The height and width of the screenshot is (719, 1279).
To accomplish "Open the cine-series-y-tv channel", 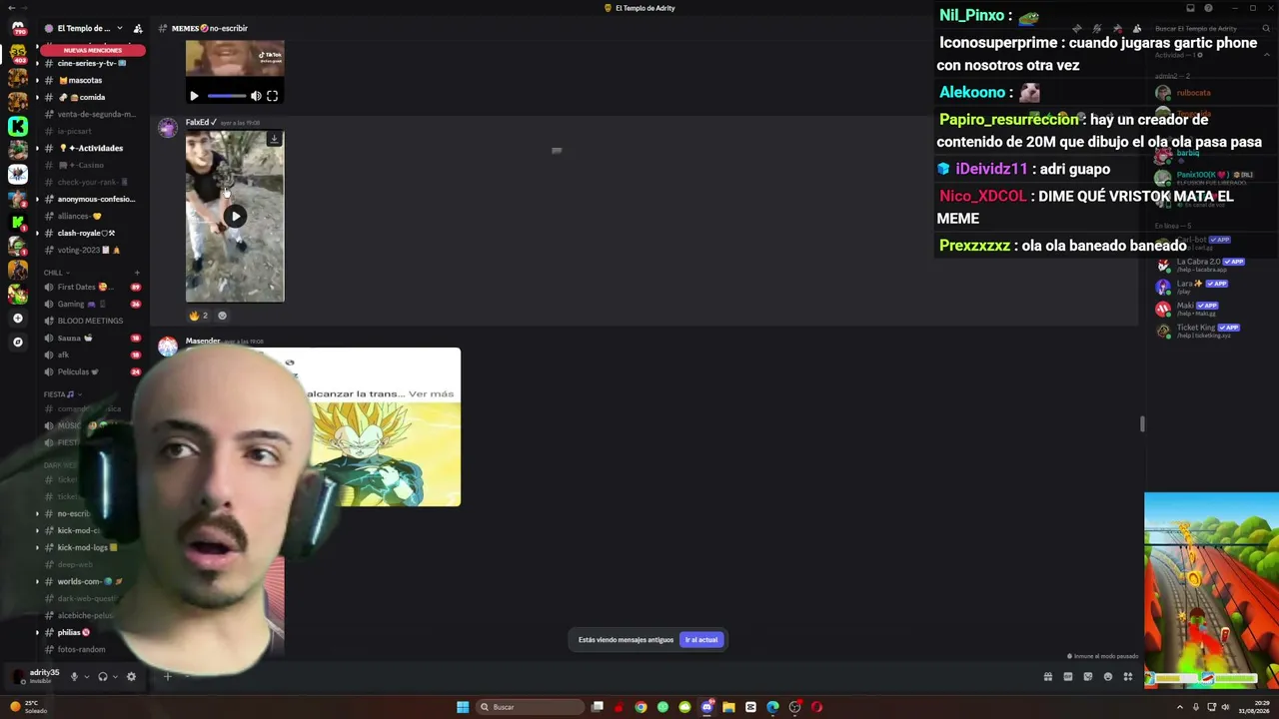I will coord(91,63).
